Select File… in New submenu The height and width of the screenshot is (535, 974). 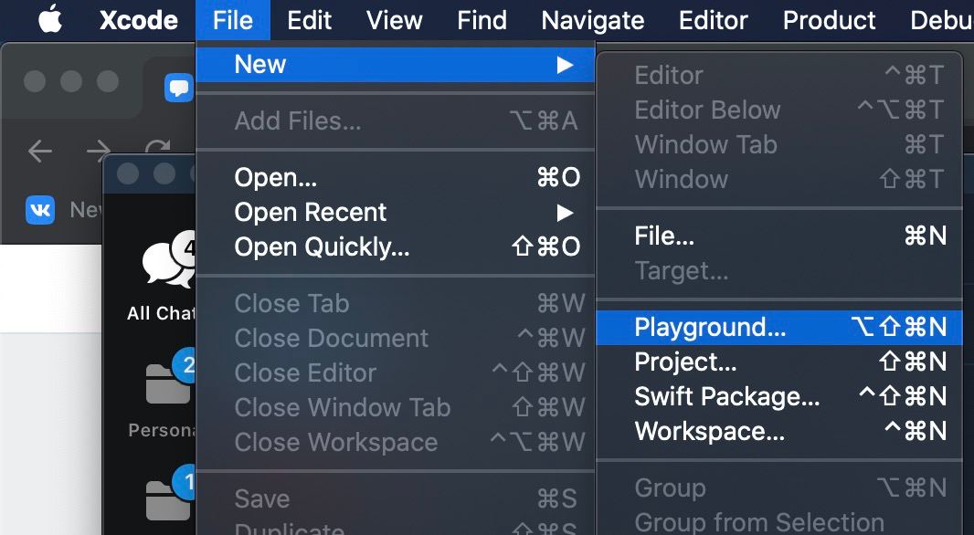pos(779,236)
